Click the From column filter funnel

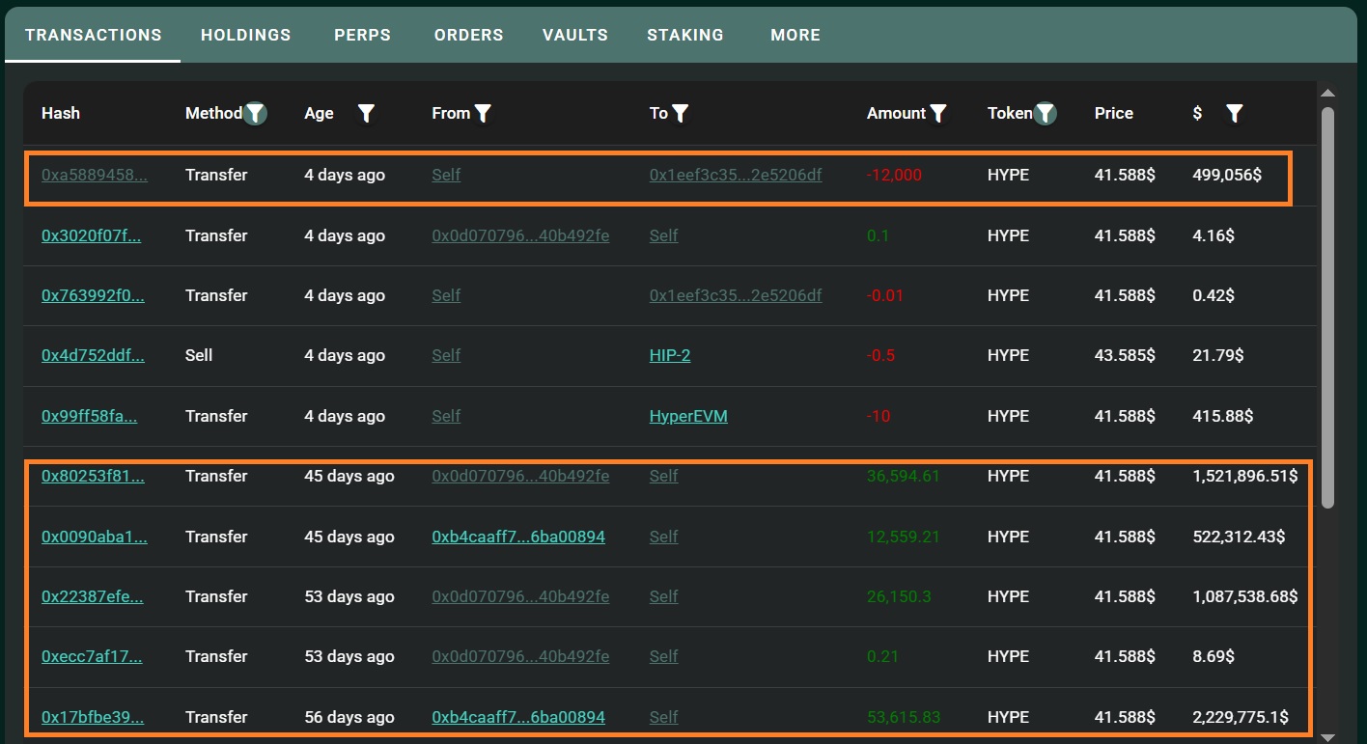(484, 114)
